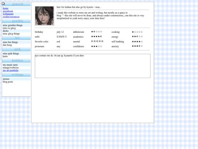
Task: Click the small animal icon above the sidebar
Action: (x=3, y=3)
